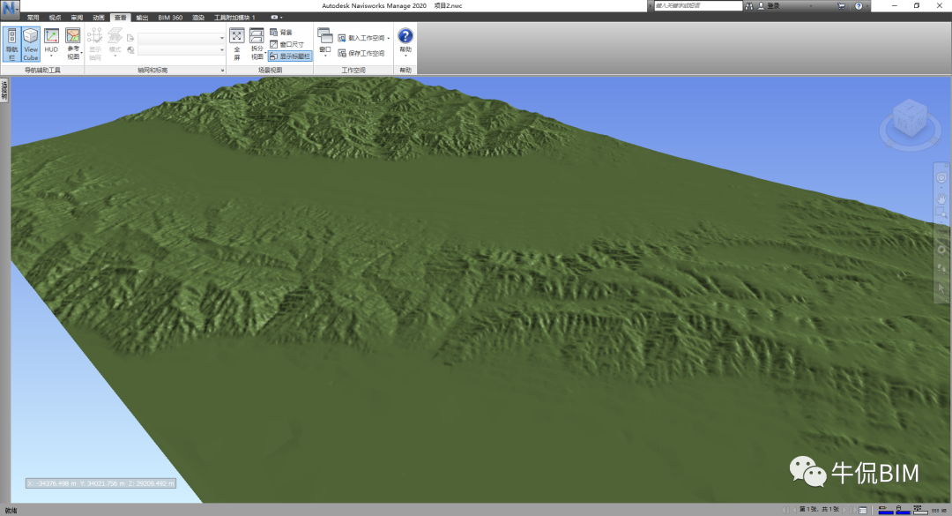Toggle the 导航栏 navigation bar button
Screen dimensions: 952x516
coord(11,43)
